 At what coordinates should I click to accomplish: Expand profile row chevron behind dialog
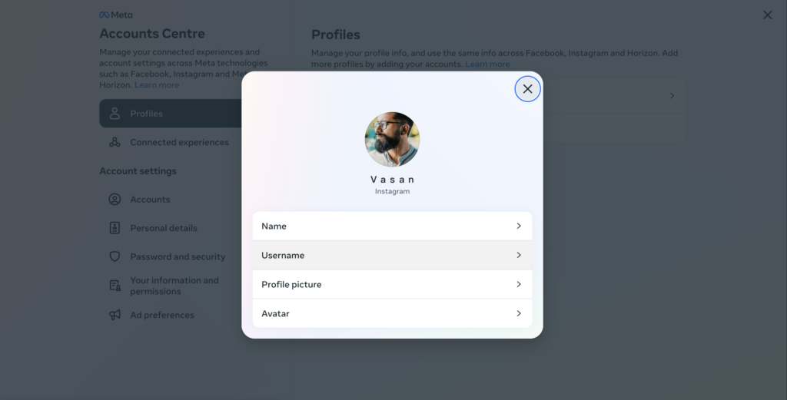[x=672, y=96]
